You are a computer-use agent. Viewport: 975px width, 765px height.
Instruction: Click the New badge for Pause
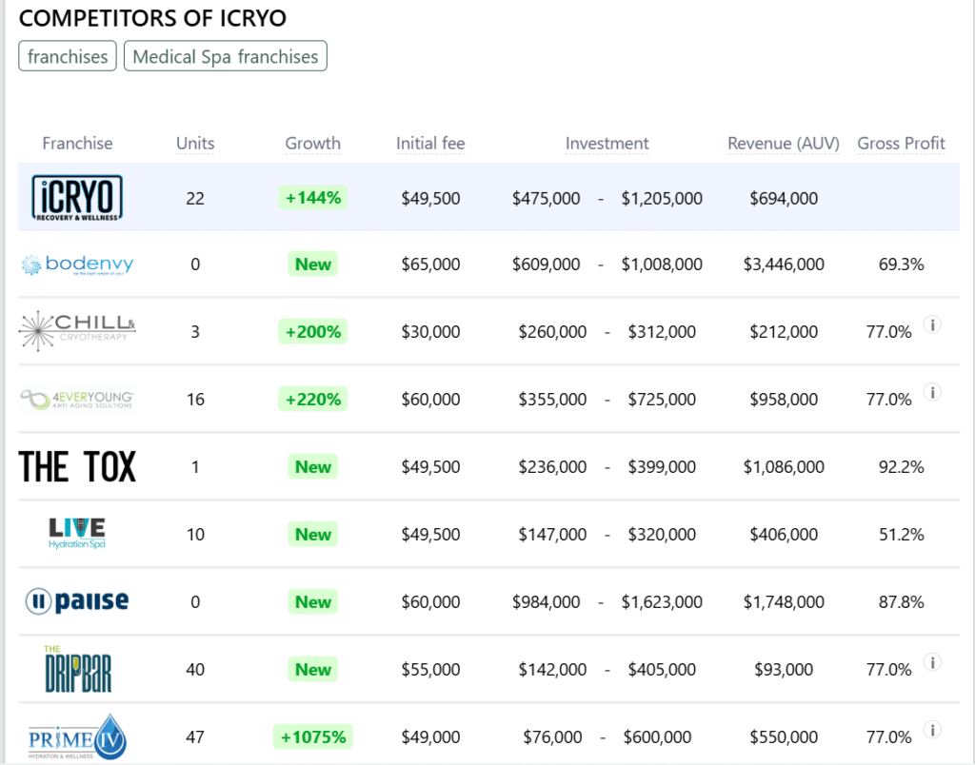[312, 601]
